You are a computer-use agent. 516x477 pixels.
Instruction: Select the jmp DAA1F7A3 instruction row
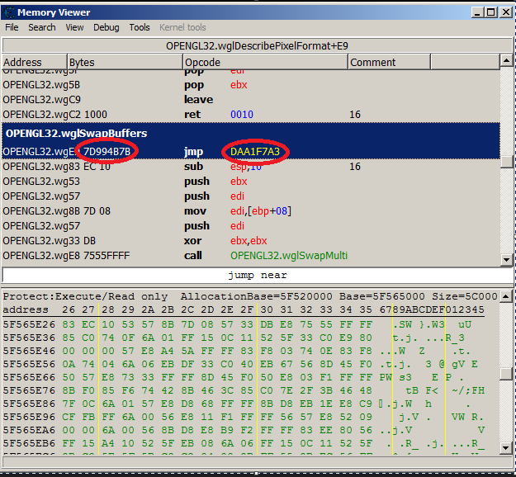(x=248, y=152)
